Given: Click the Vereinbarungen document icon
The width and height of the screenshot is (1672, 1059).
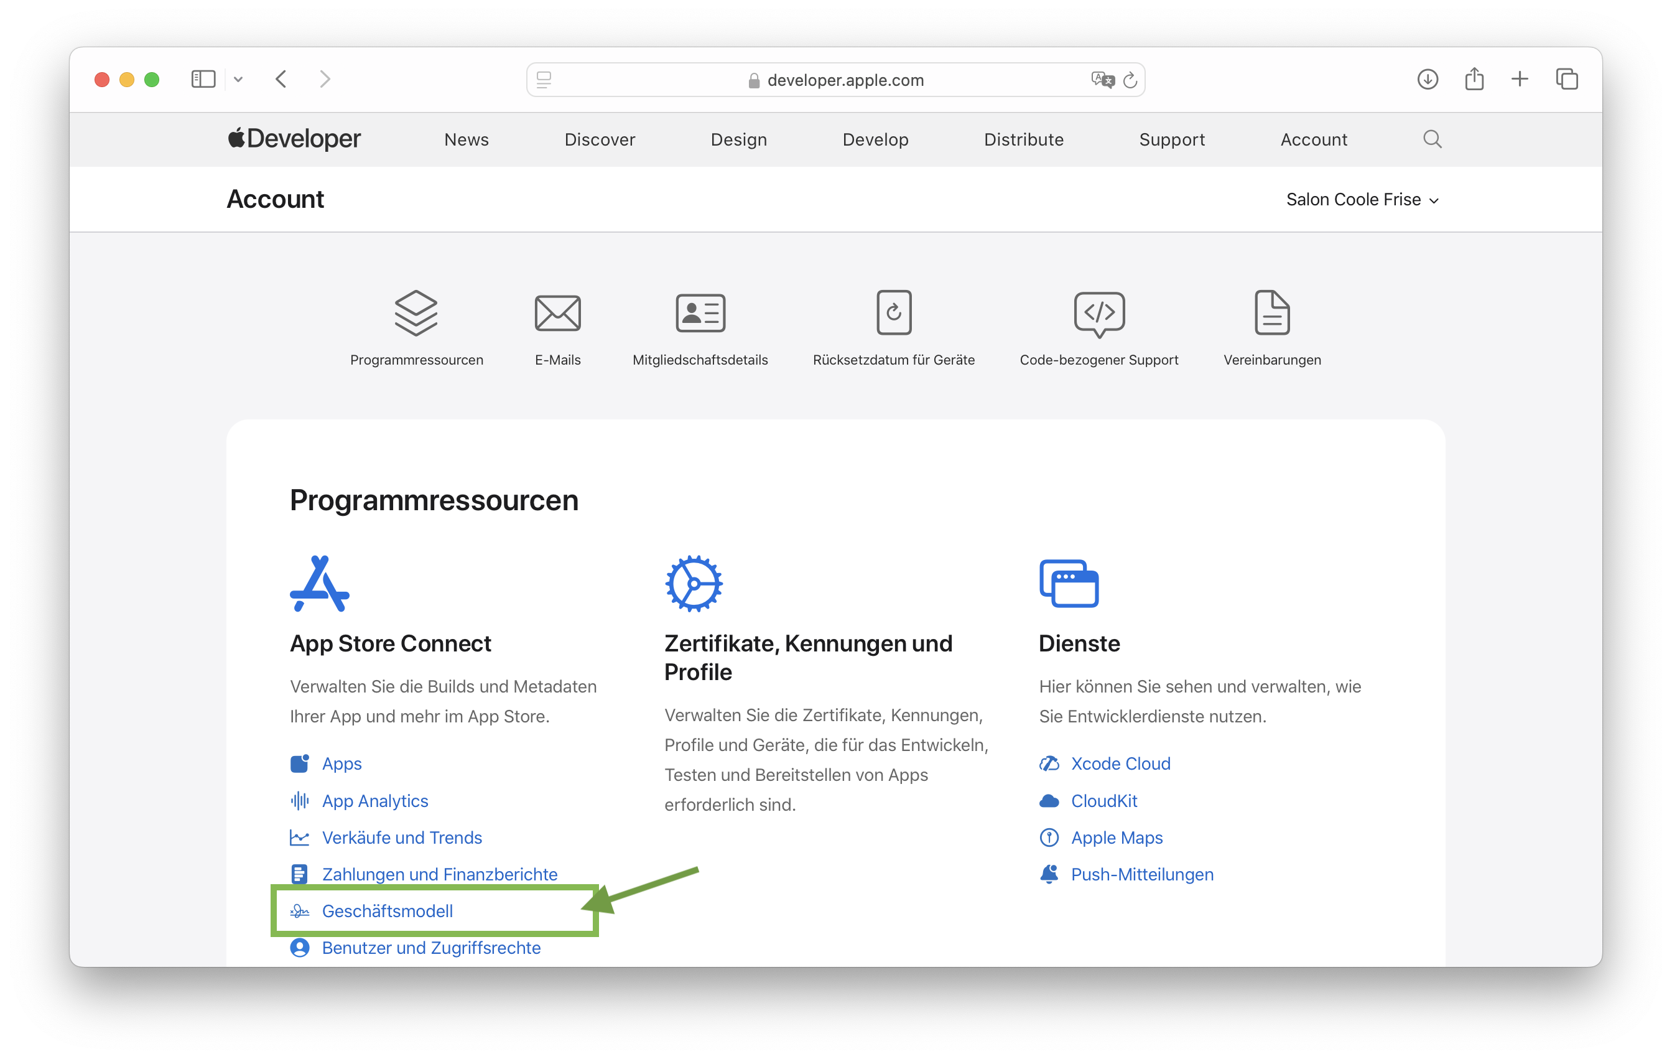Looking at the screenshot, I should click(1272, 312).
